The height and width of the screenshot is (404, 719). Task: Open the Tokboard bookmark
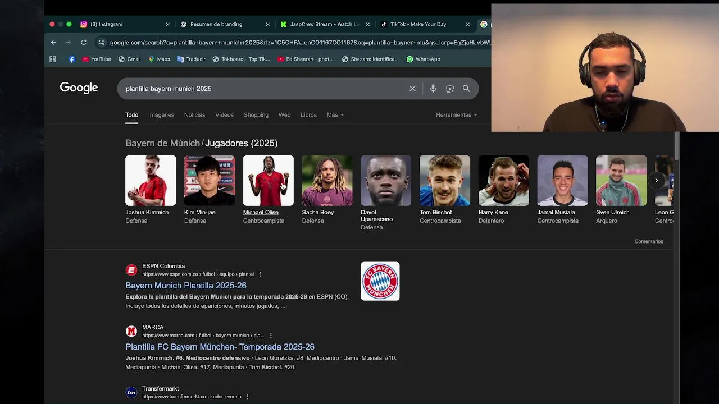coord(241,59)
